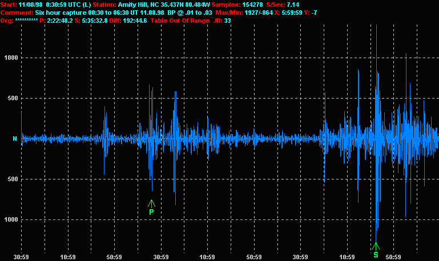Click the Org asterisks field
The image size is (439, 261).
point(26,20)
